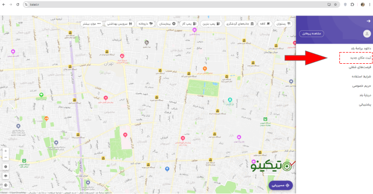This screenshot has height=194, width=373.
Task: Open پشتیبانی support menu item
Action: (x=365, y=105)
